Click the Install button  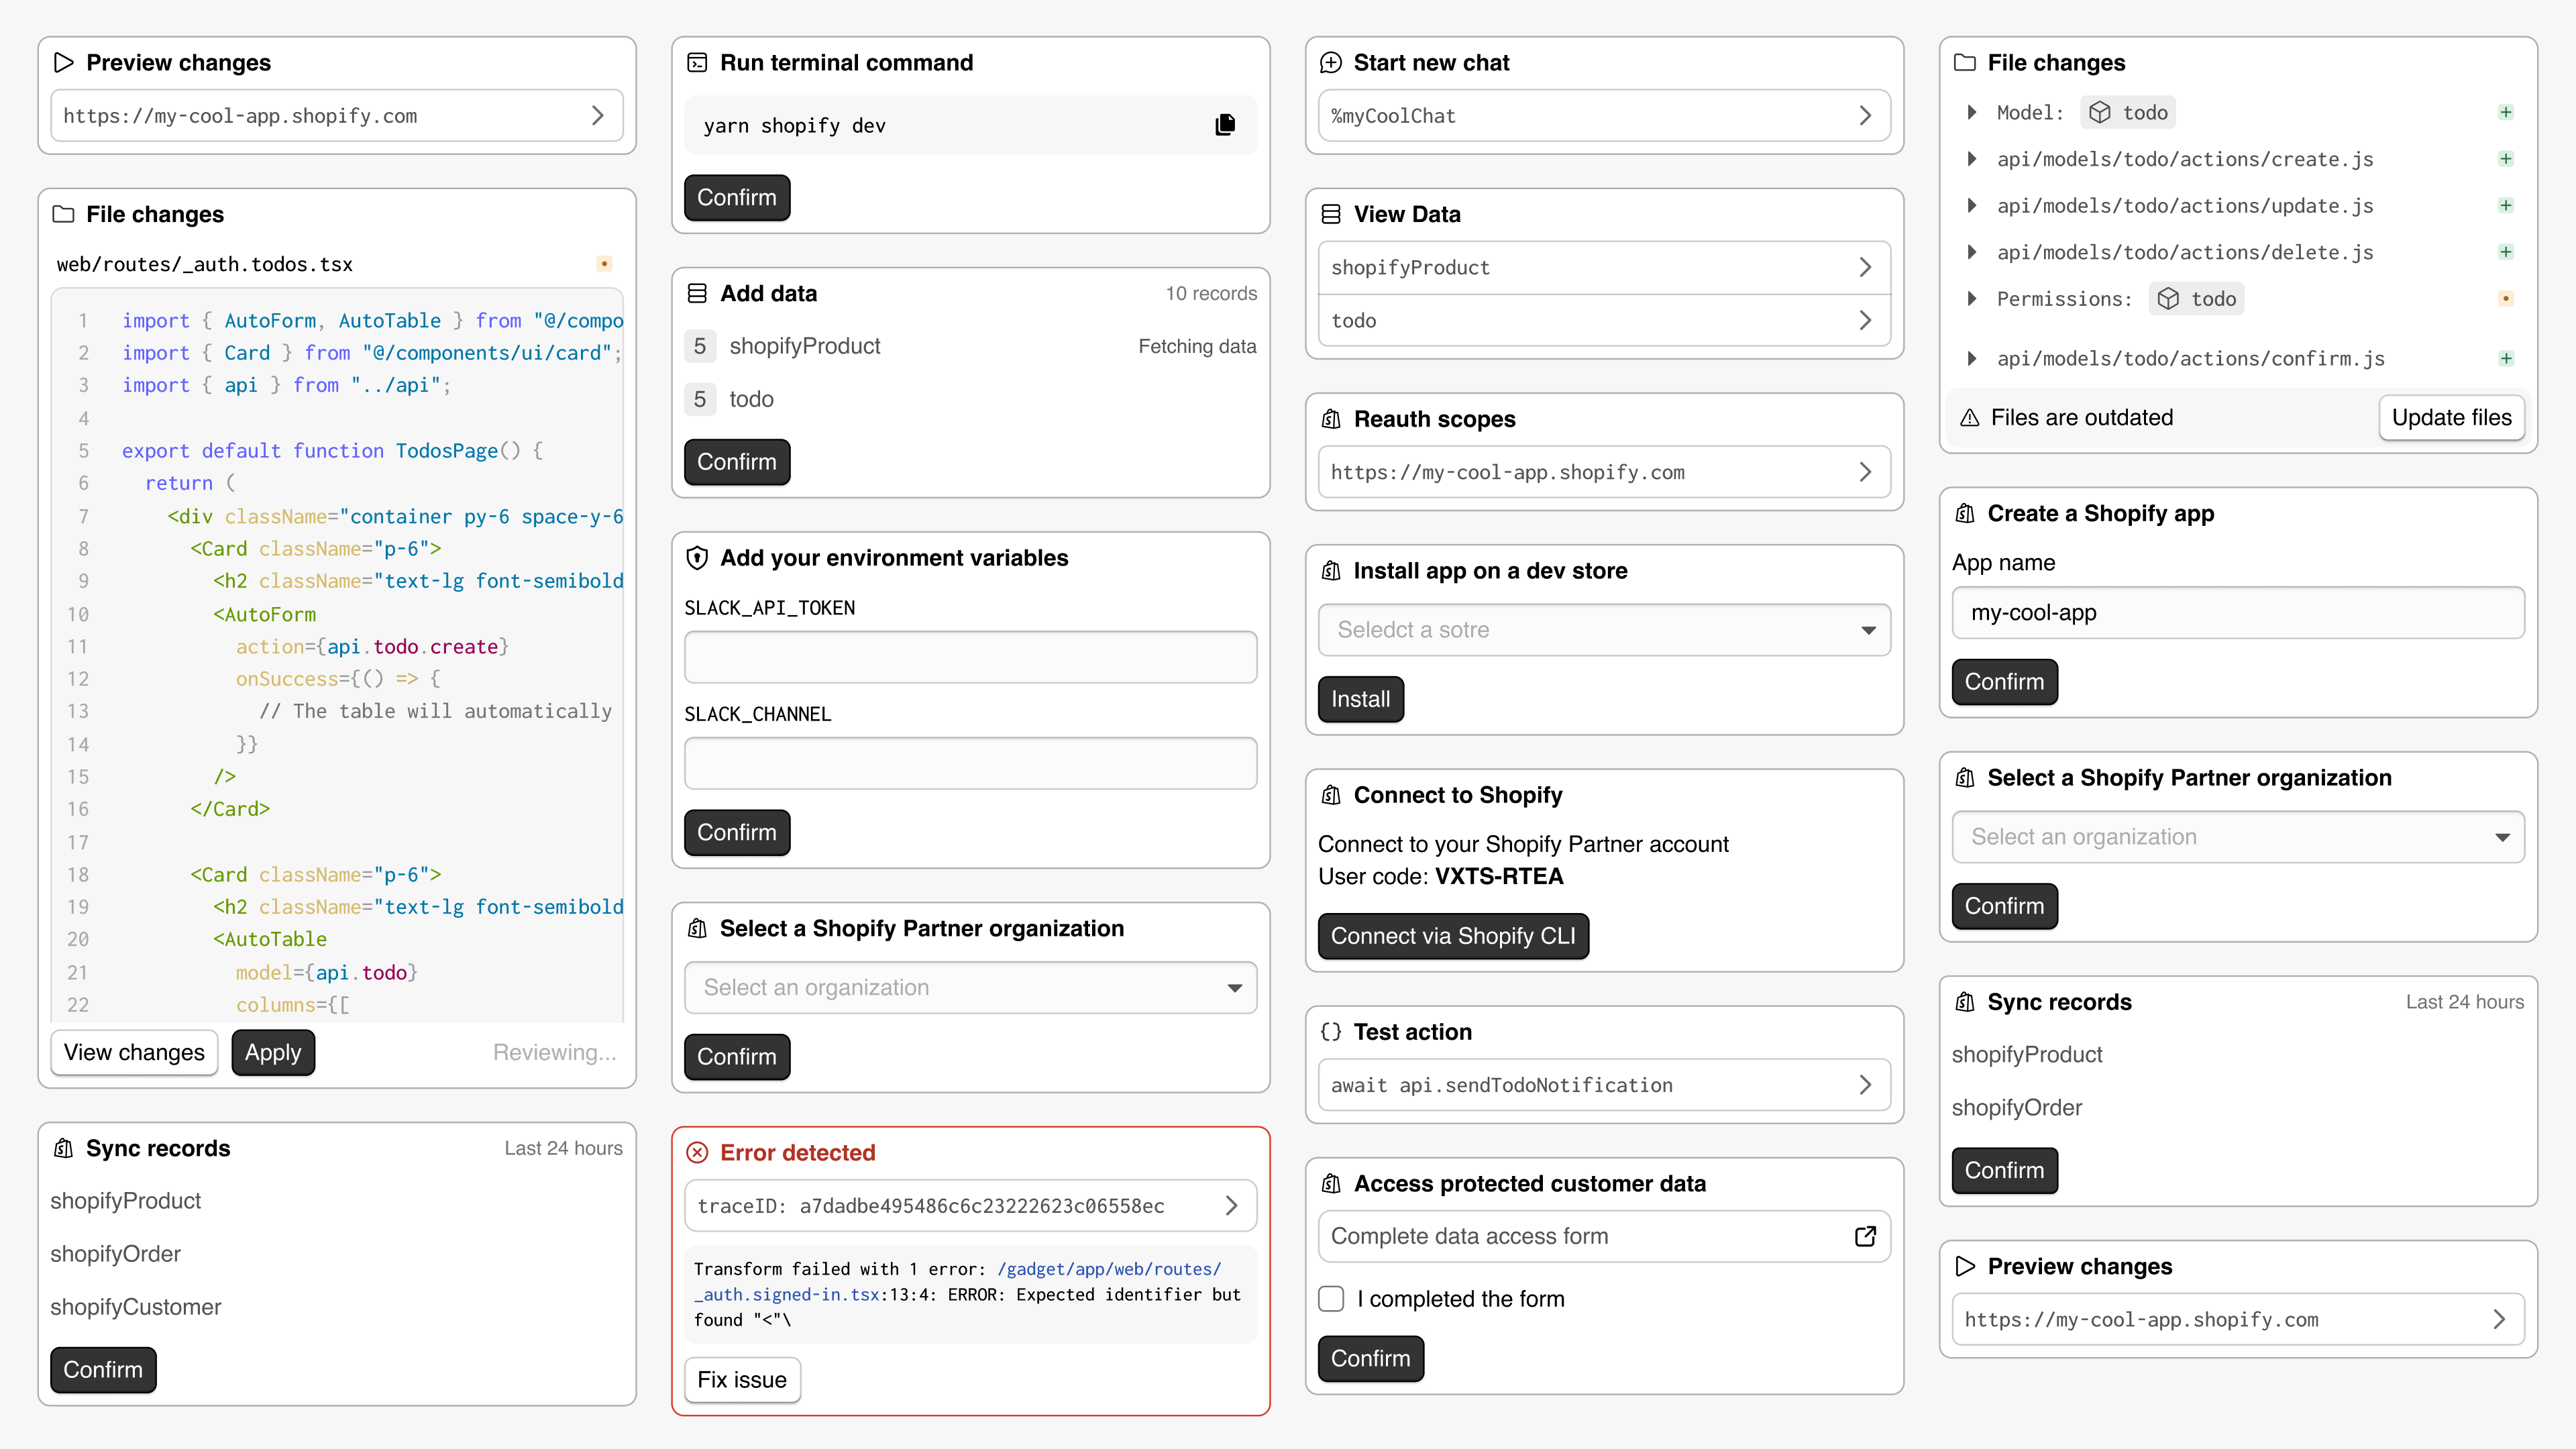pyautogui.click(x=1360, y=699)
